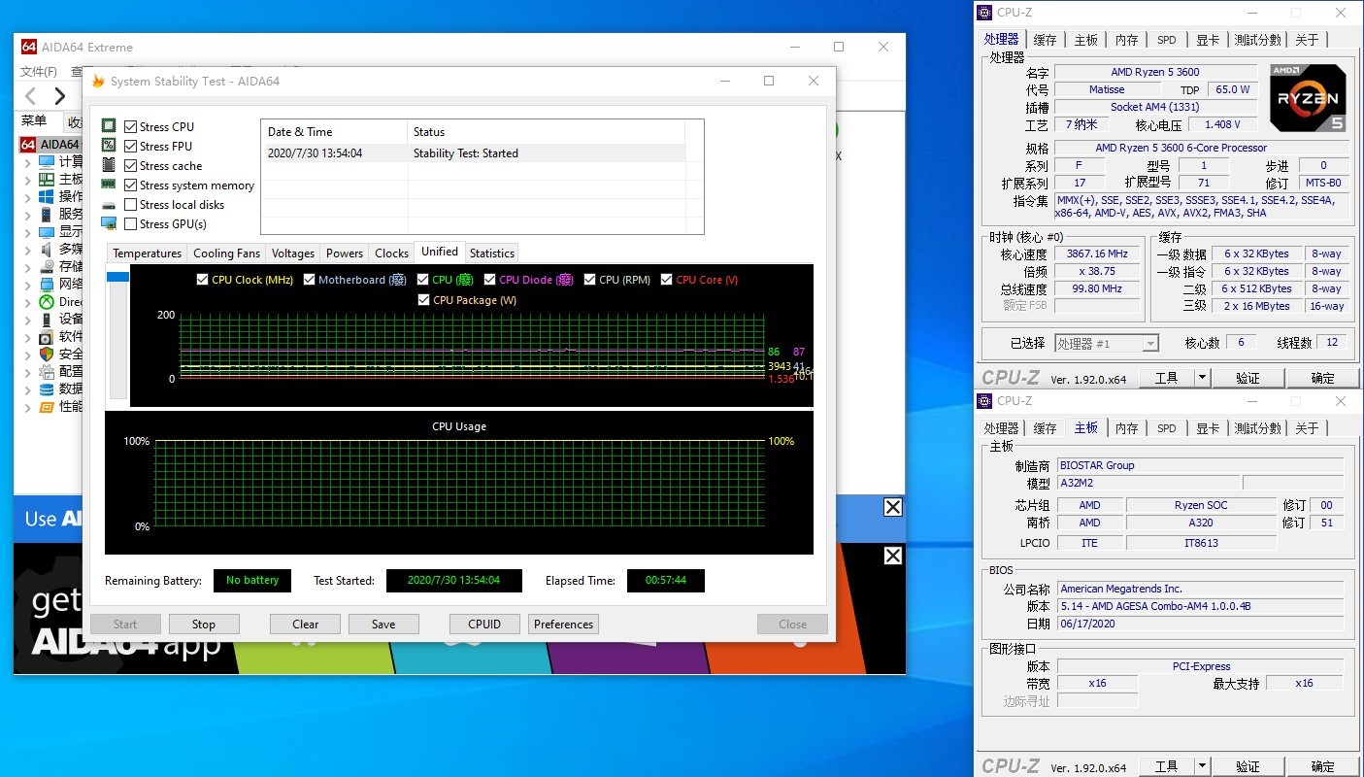Click the CPU chip icon beside Stress CPU
1364x777 pixels.
[110, 126]
